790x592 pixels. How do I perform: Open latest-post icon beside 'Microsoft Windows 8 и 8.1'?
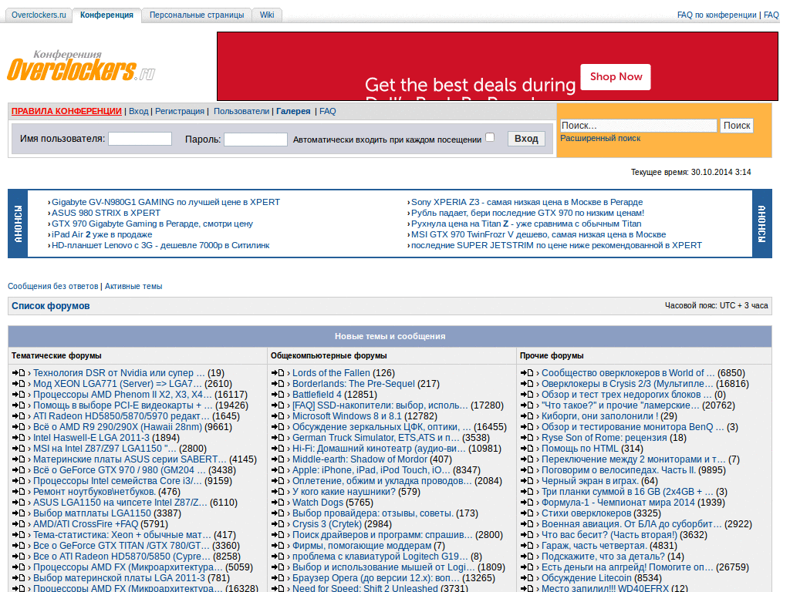coord(278,416)
